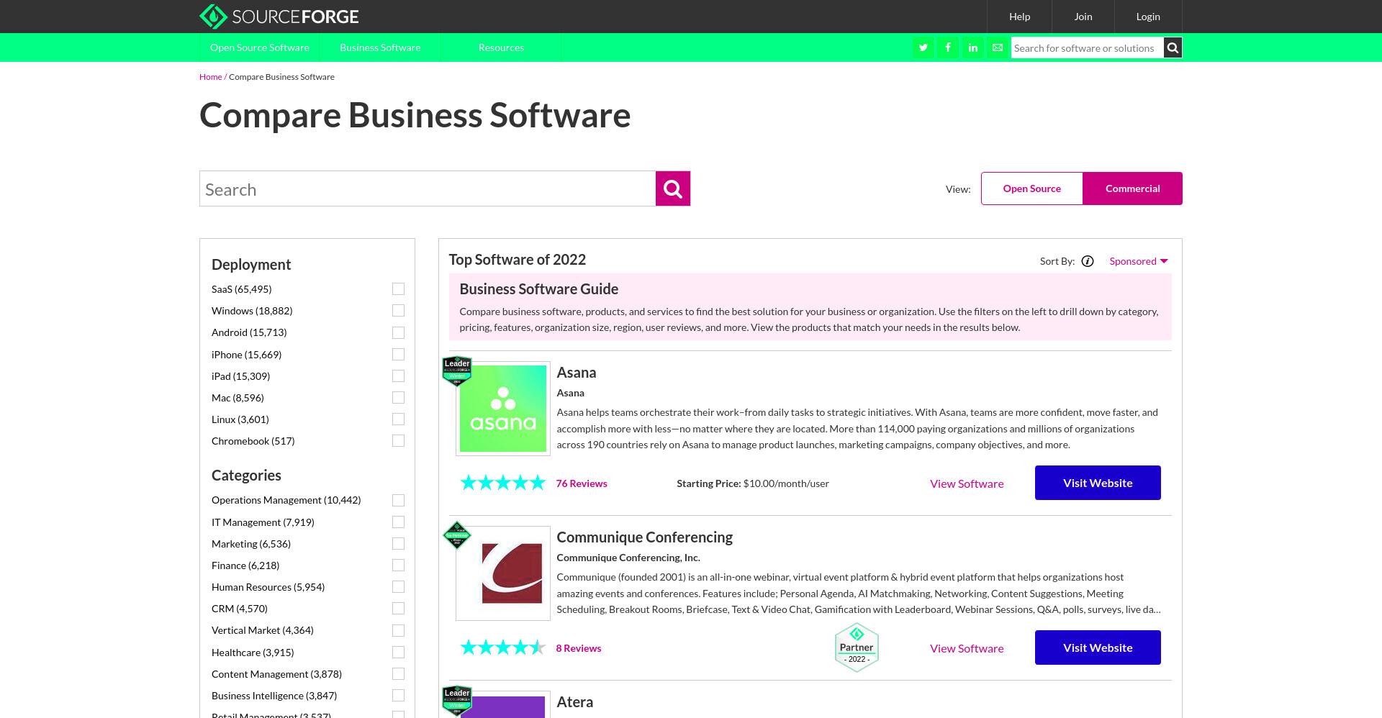
Task: Click Asana's starting price text
Action: pyautogui.click(x=753, y=483)
